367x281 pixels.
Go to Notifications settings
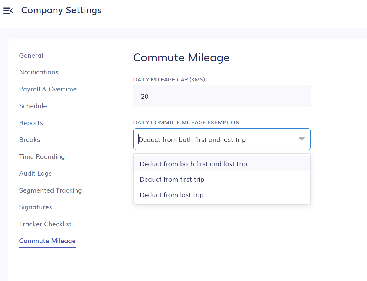point(39,72)
